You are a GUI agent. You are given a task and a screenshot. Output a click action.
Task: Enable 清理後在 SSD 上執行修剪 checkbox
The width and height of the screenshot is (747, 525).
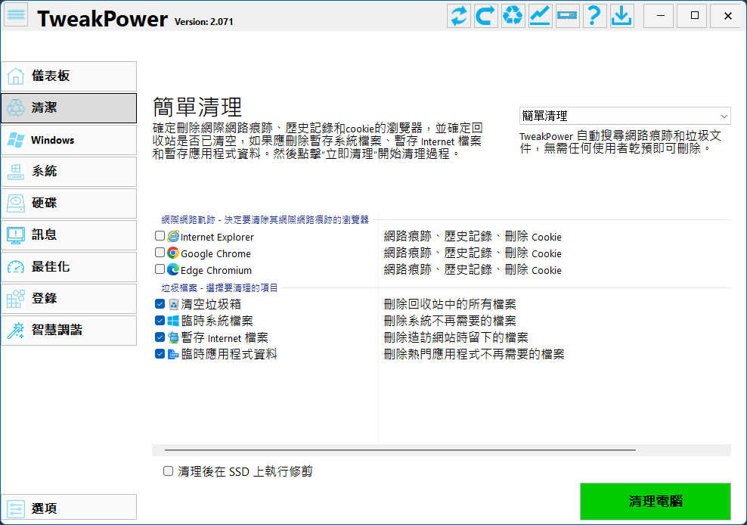[169, 471]
